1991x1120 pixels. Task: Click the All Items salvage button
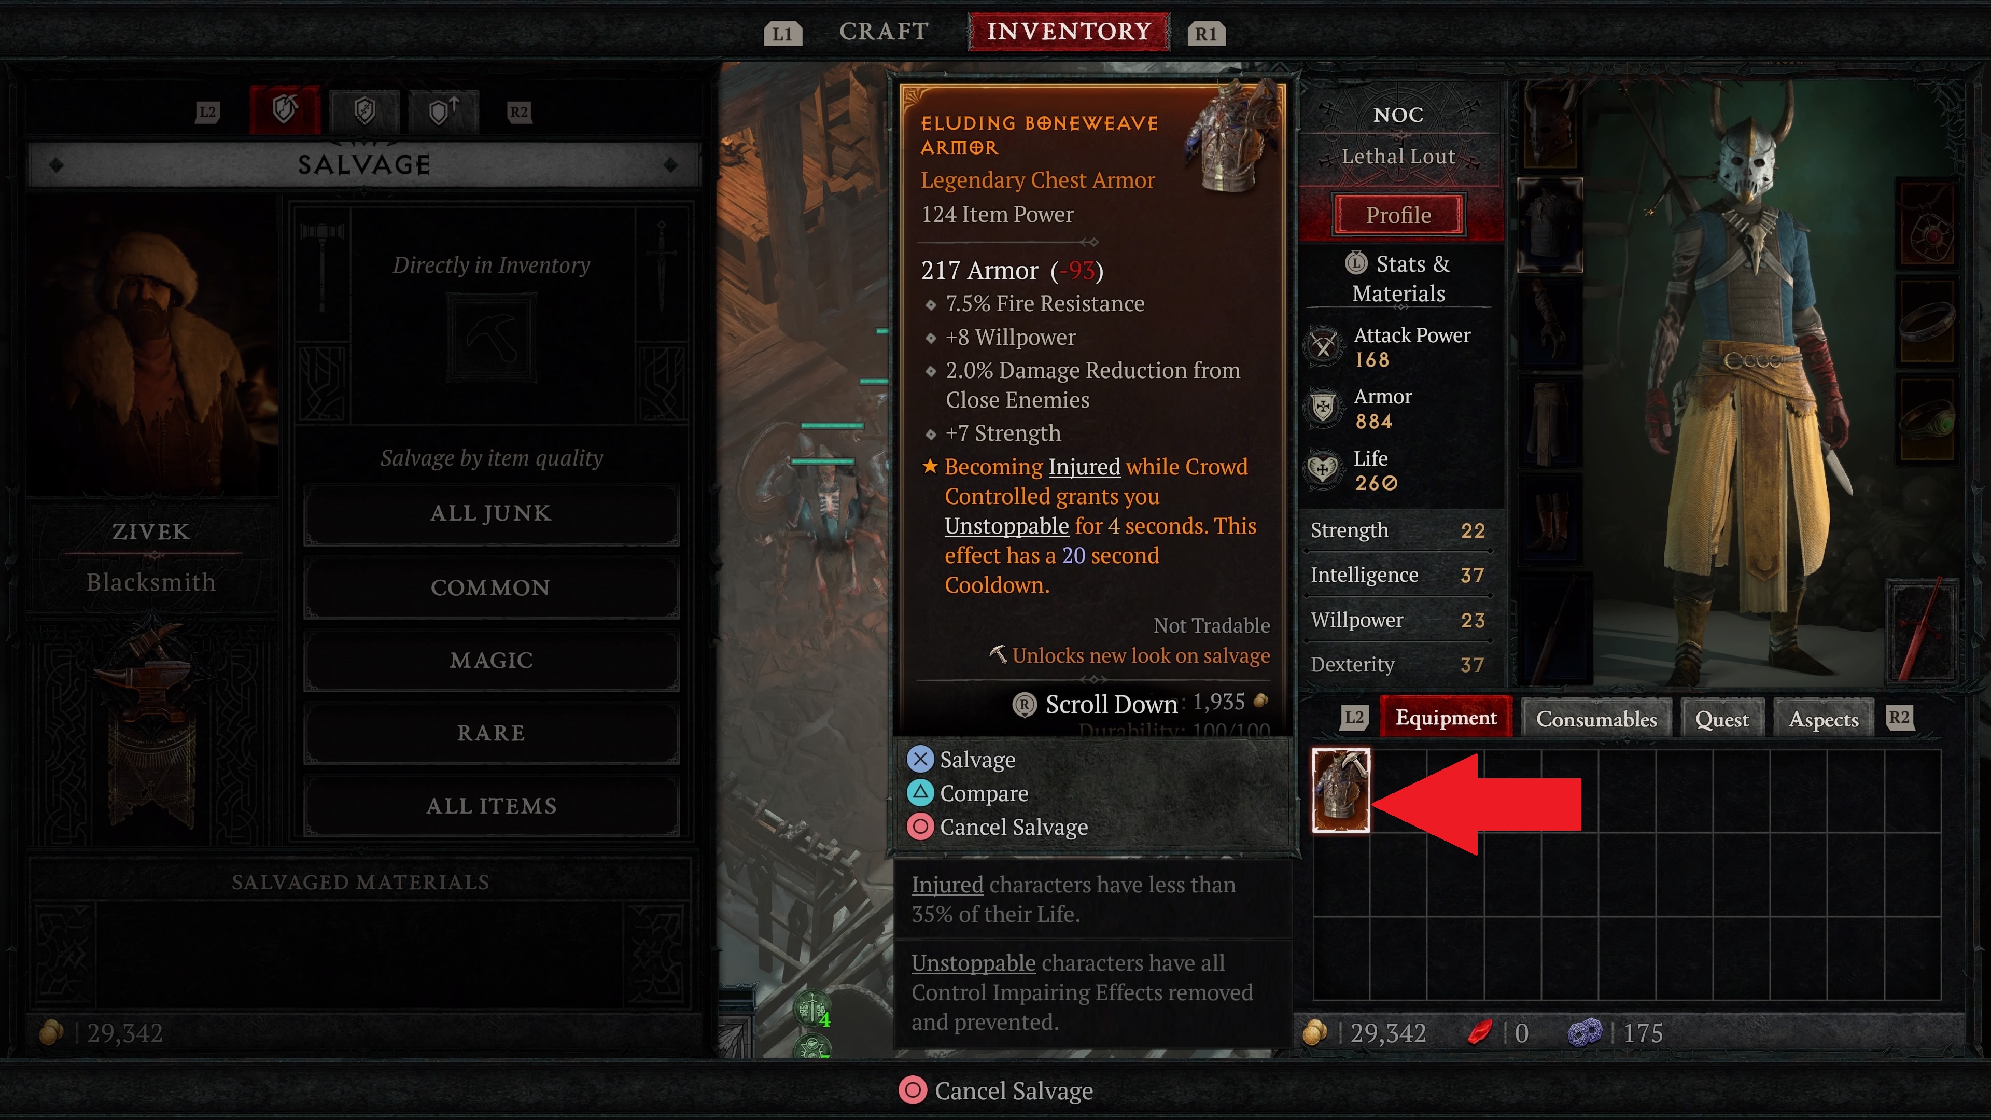(492, 806)
